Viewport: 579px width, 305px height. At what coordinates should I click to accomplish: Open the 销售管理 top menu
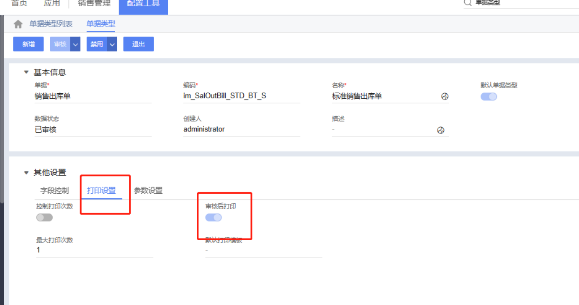[x=94, y=4]
